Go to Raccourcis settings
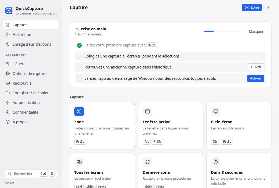 (31, 83)
